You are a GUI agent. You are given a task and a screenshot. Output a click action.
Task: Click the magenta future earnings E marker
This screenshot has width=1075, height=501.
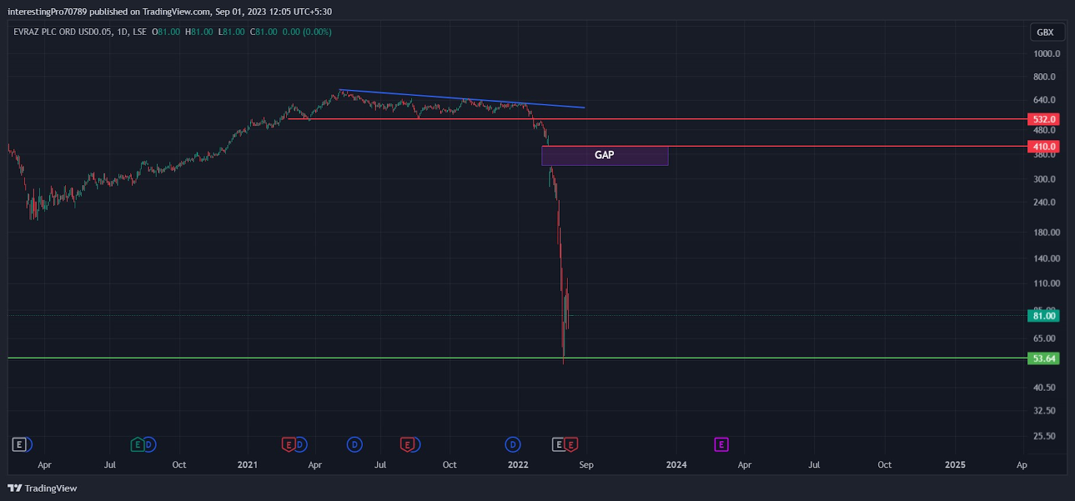(721, 445)
